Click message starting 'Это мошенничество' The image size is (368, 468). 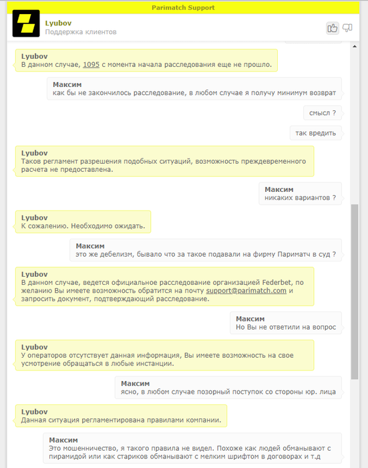coord(192,449)
